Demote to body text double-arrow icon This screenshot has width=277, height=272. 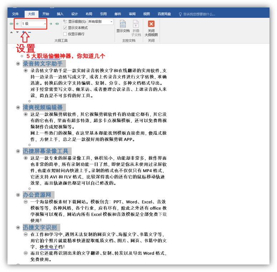pyautogui.click(x=57, y=24)
